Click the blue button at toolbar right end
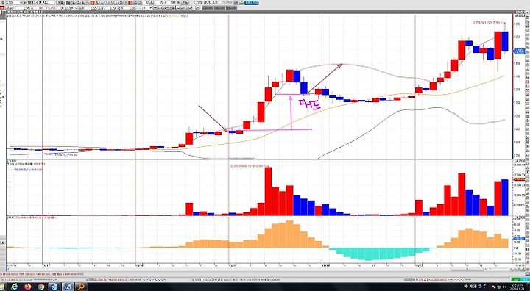 252,3
